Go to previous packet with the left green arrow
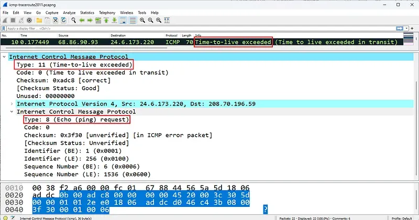This screenshot has width=419, height=220. pos(82,20)
